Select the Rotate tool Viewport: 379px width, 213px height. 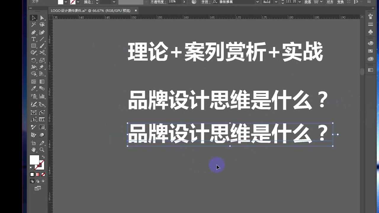[34, 60]
